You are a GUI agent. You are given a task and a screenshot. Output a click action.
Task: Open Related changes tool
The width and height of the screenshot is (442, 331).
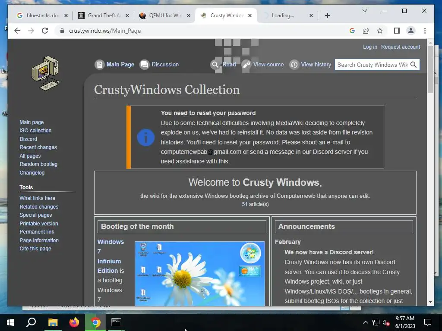click(39, 206)
